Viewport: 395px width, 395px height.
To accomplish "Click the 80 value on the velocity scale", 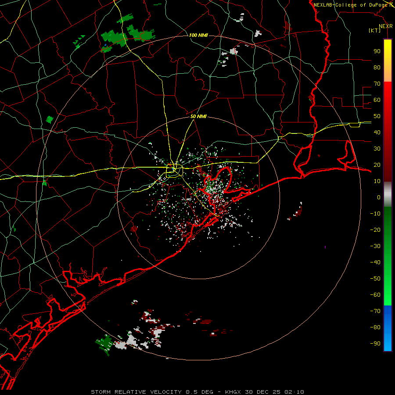I will (x=377, y=67).
